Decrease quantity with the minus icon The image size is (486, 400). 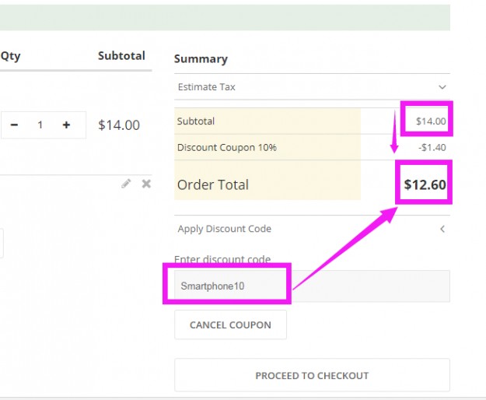(14, 125)
